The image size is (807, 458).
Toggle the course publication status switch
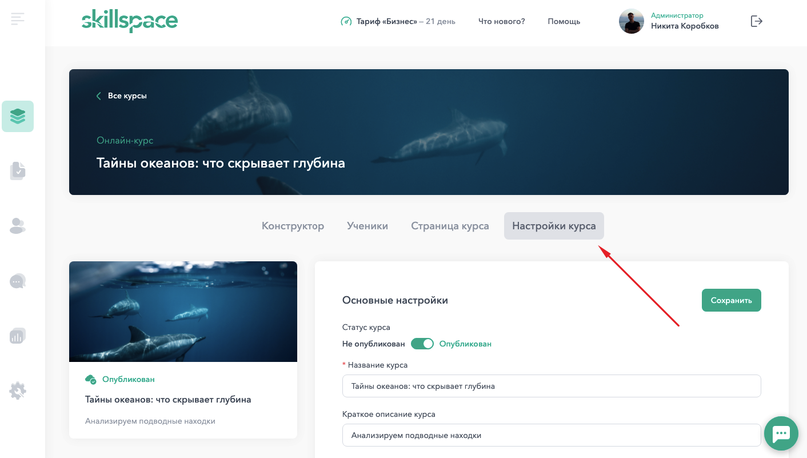coord(422,344)
